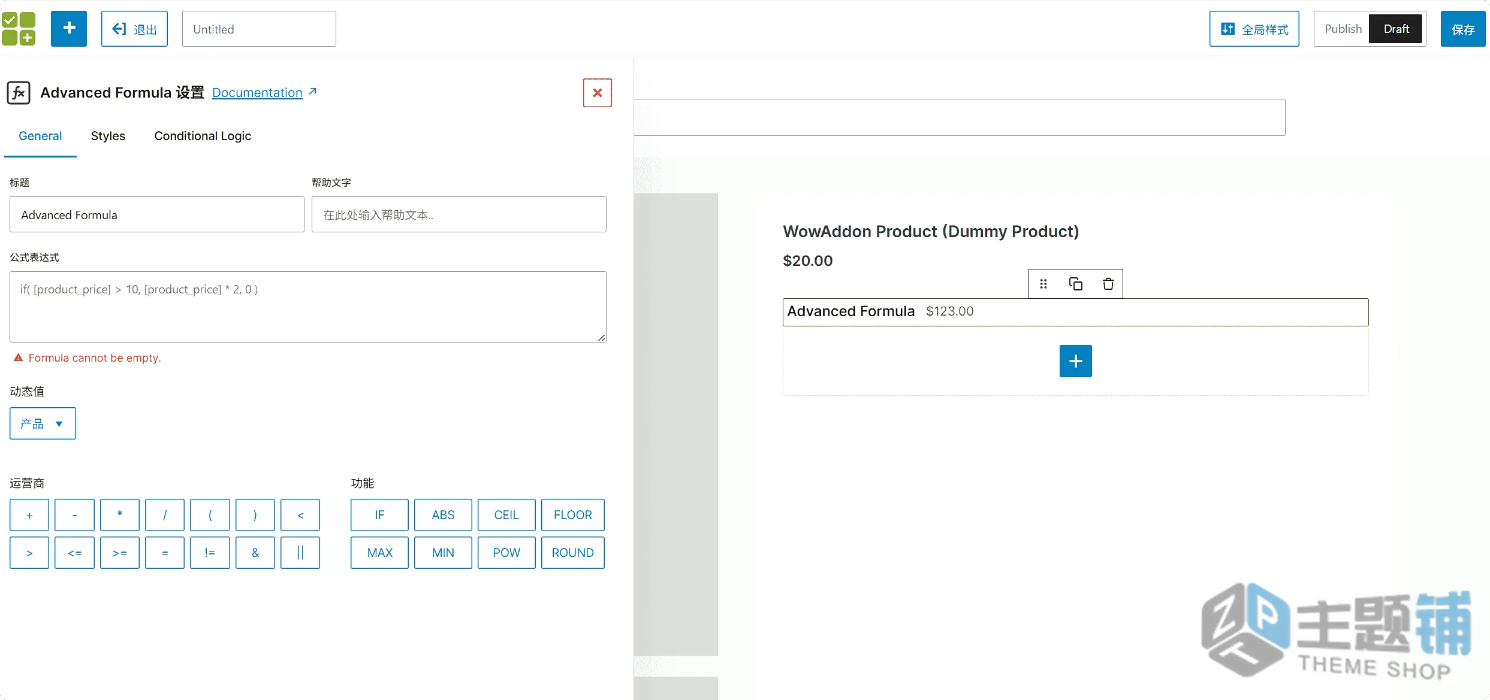The height and width of the screenshot is (700, 1490).
Task: Expand the 产品 dynamic value dropdown
Action: pos(43,423)
